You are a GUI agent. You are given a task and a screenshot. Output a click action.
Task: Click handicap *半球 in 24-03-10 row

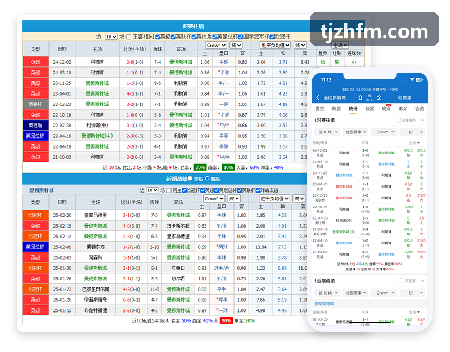point(223,73)
